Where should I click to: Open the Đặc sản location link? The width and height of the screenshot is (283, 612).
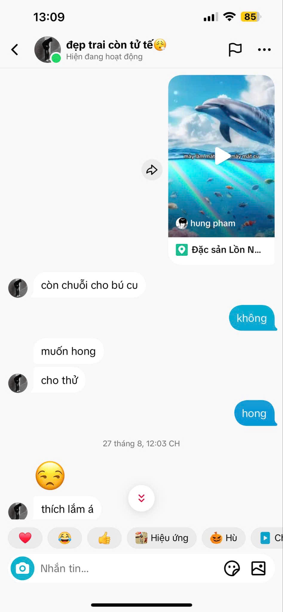coord(221,250)
